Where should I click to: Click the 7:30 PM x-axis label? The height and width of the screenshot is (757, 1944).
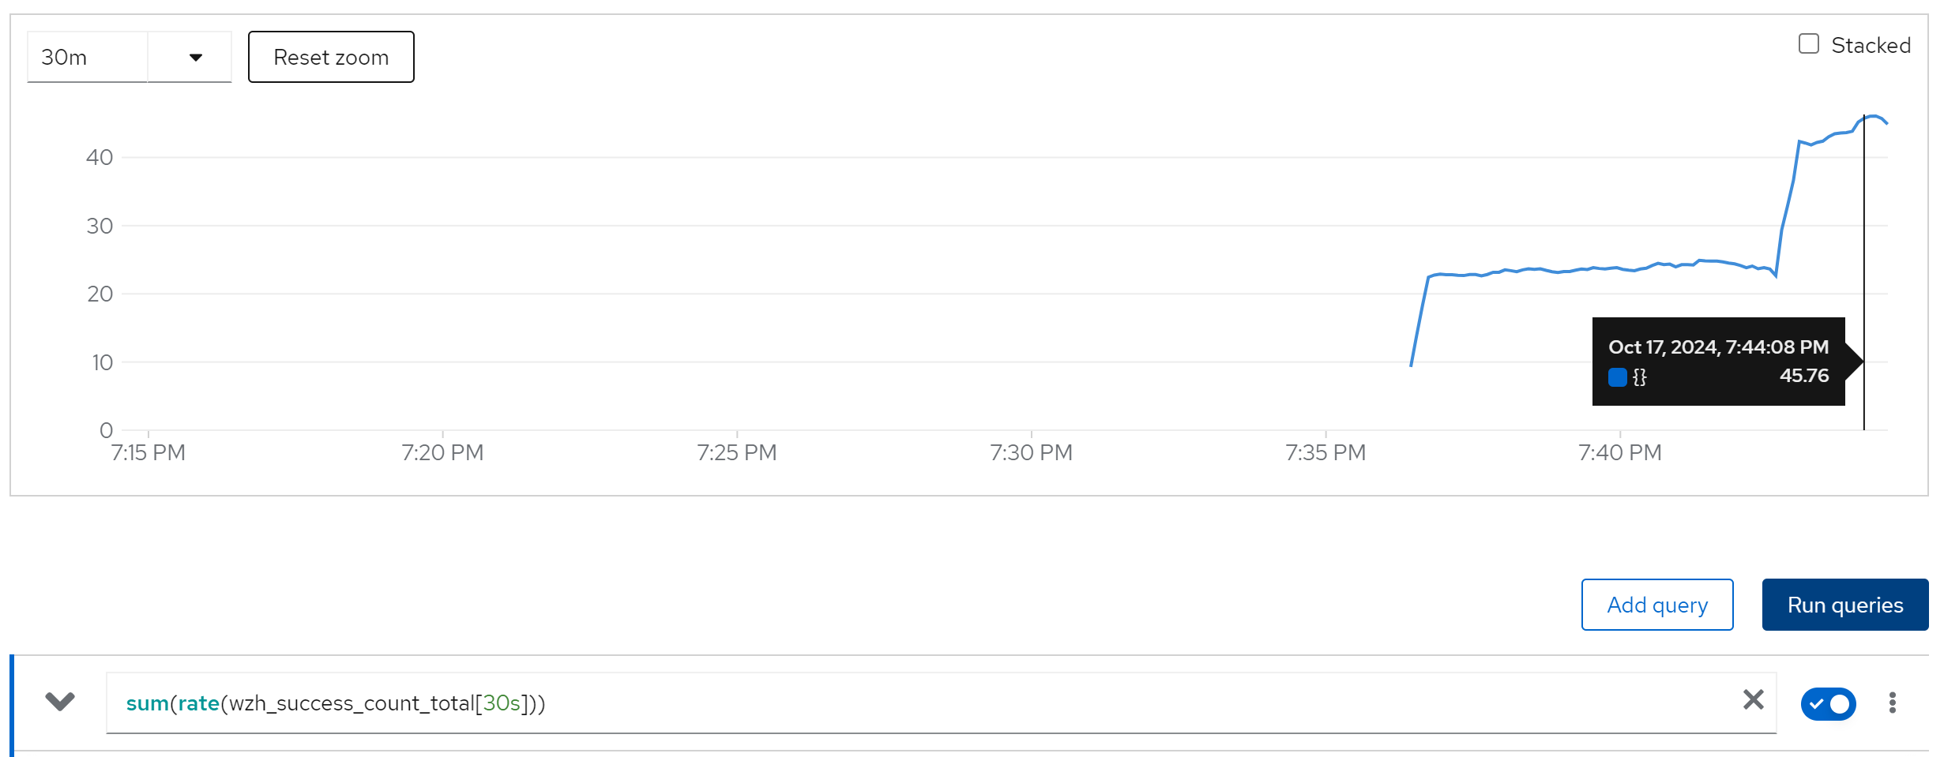[x=1031, y=452]
